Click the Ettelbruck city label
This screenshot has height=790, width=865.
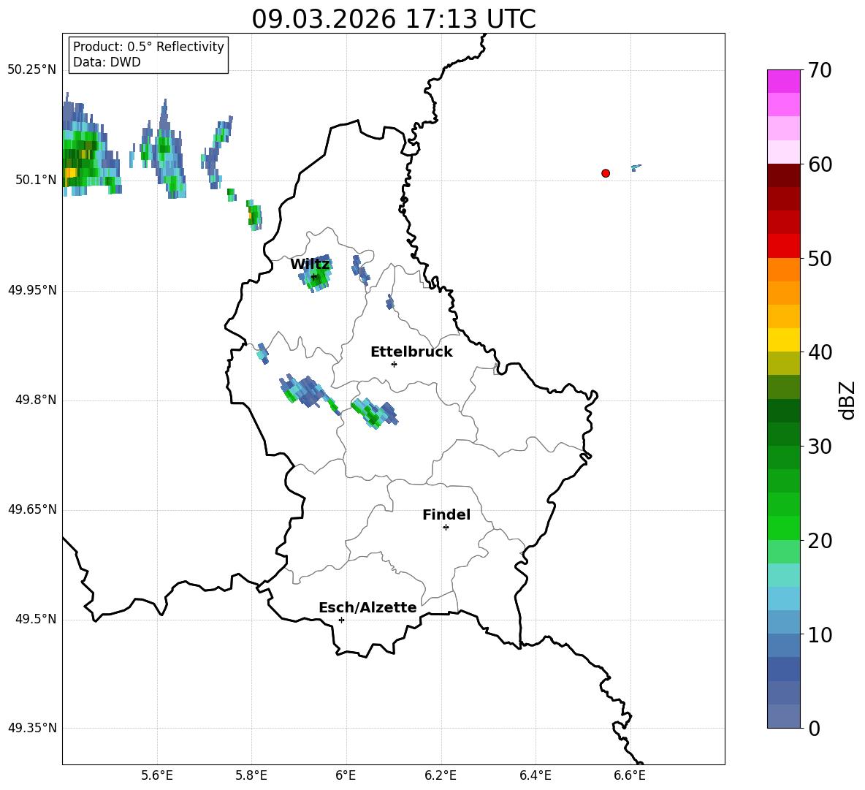click(x=411, y=352)
